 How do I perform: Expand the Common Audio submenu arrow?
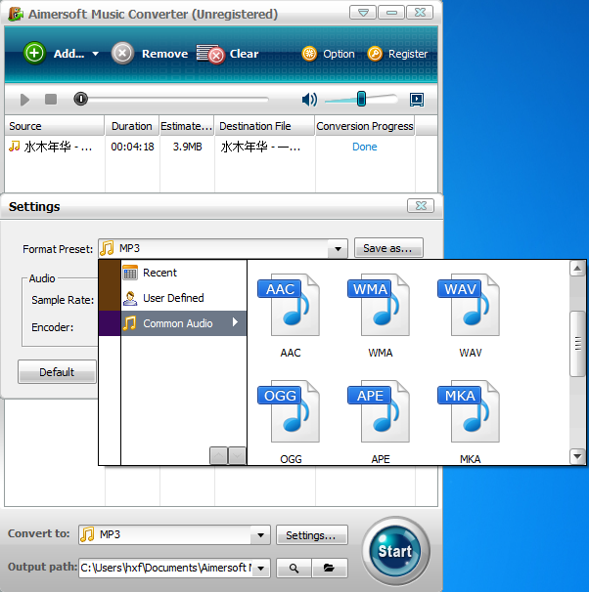(235, 322)
